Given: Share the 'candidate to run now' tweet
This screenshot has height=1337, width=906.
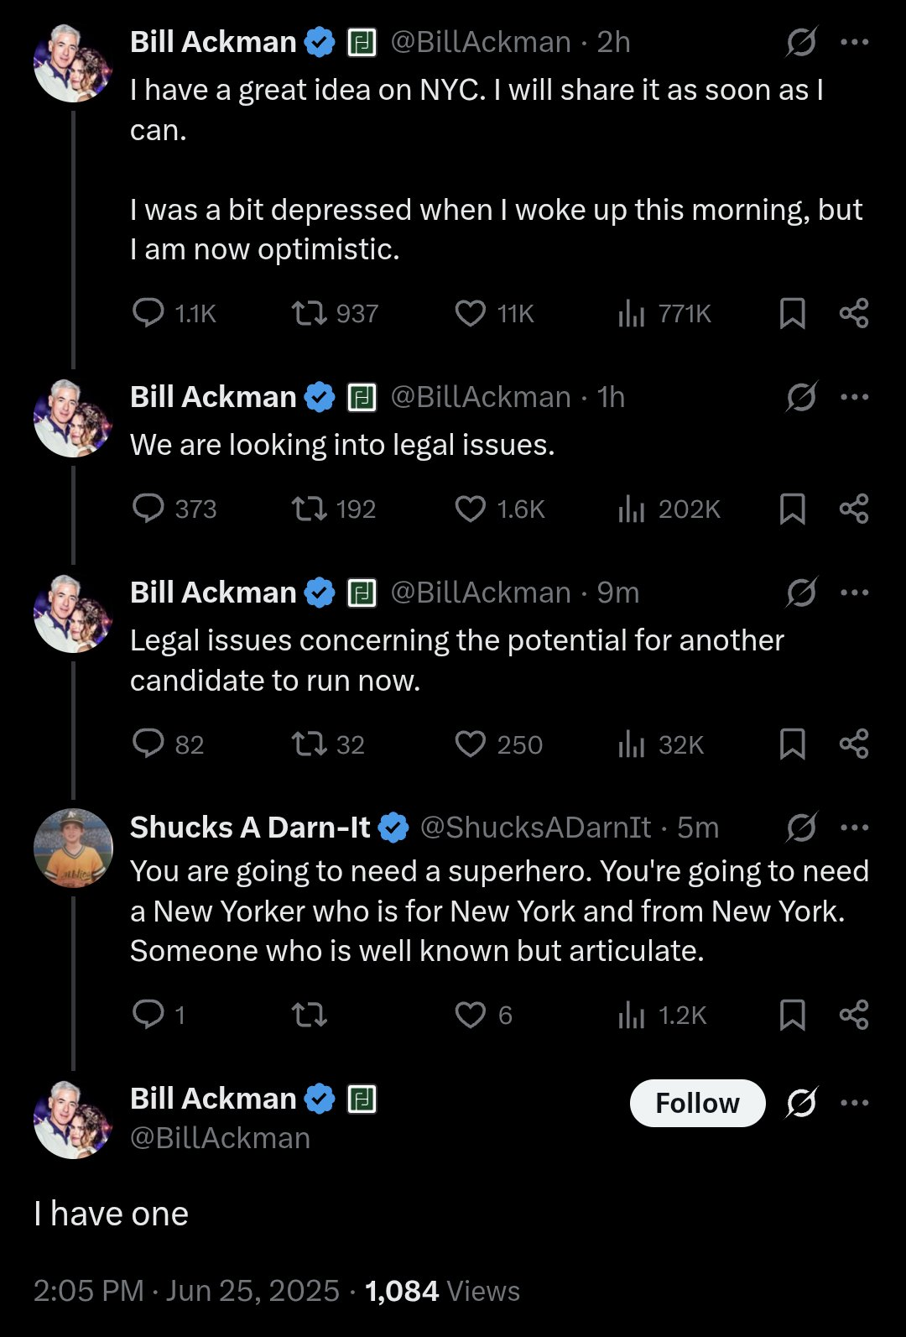Looking at the screenshot, I should 854,744.
